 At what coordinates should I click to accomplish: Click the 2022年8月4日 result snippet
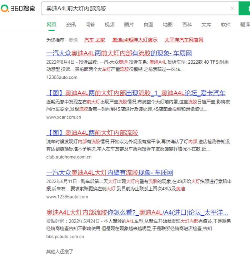point(137,65)
